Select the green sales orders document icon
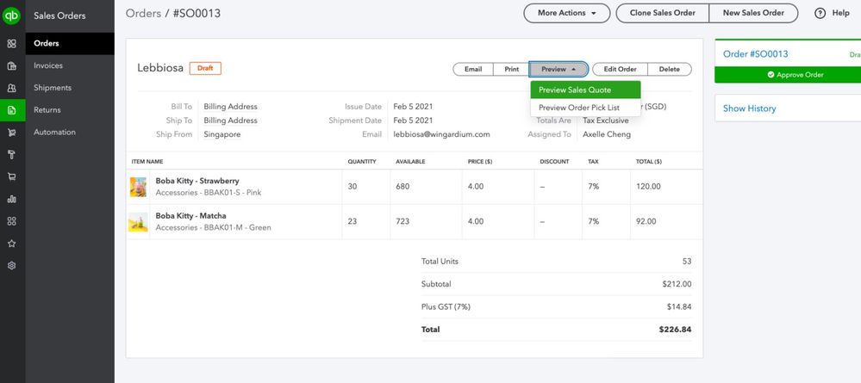The width and height of the screenshot is (861, 383). [x=12, y=110]
